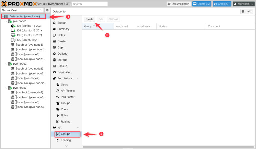The height and width of the screenshot is (149, 256).
Task: Click the Create VM button
Action: (202, 4)
